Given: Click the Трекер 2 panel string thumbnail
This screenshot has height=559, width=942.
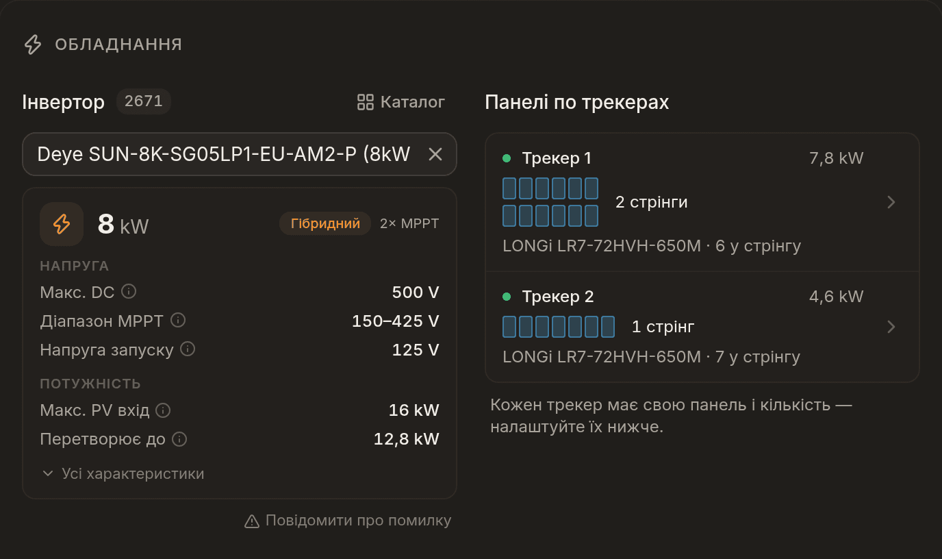Looking at the screenshot, I should tap(559, 327).
